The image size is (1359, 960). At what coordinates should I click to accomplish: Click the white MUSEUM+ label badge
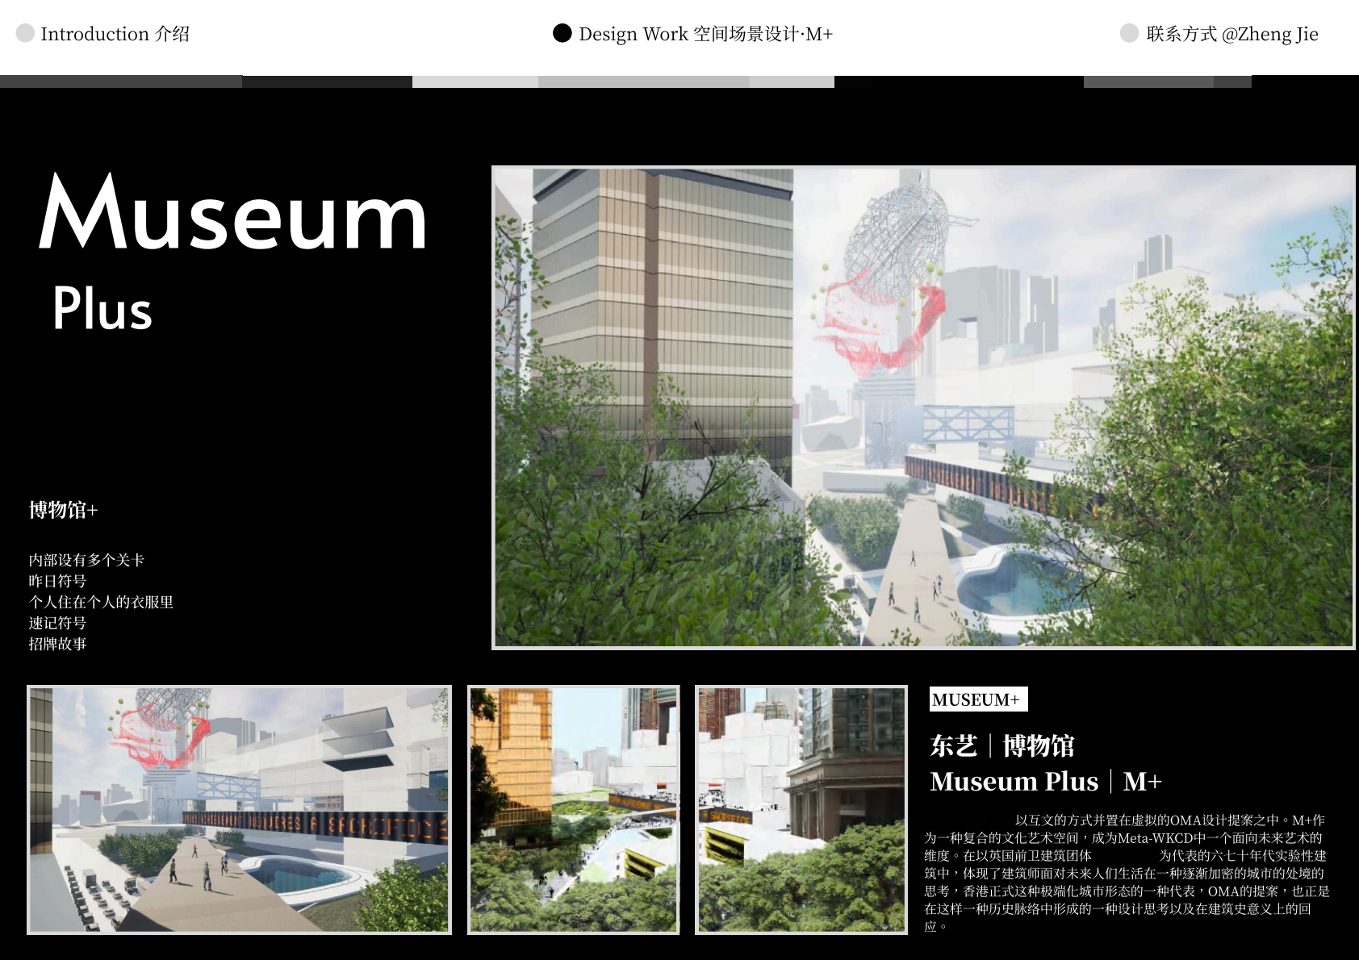click(x=977, y=699)
